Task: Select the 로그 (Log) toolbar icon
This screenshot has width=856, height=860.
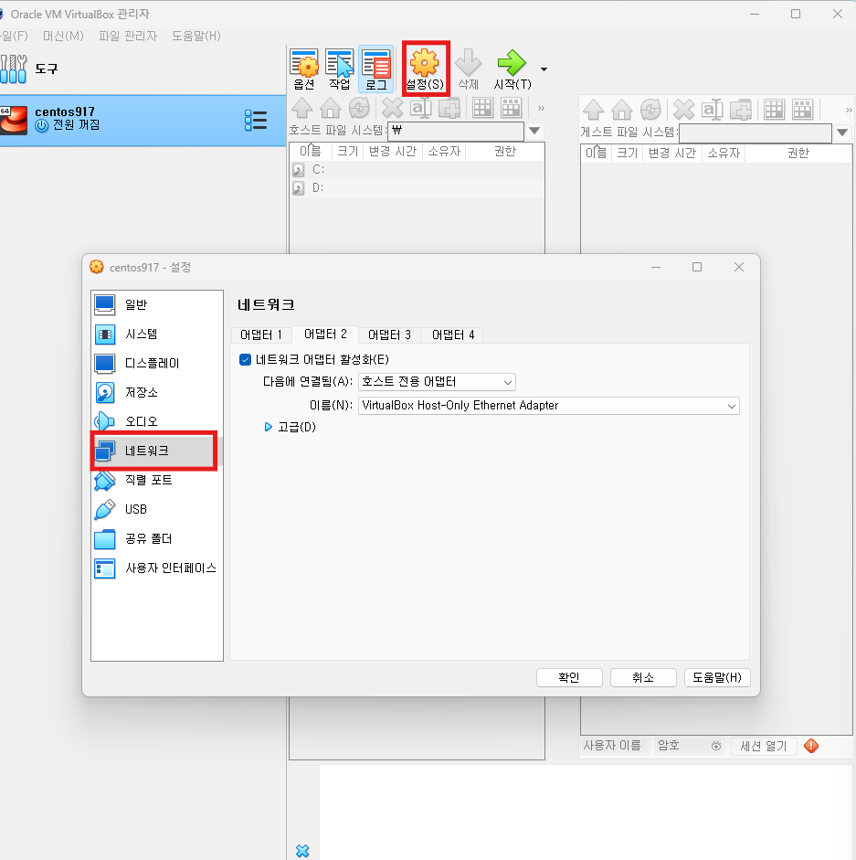Action: point(376,69)
